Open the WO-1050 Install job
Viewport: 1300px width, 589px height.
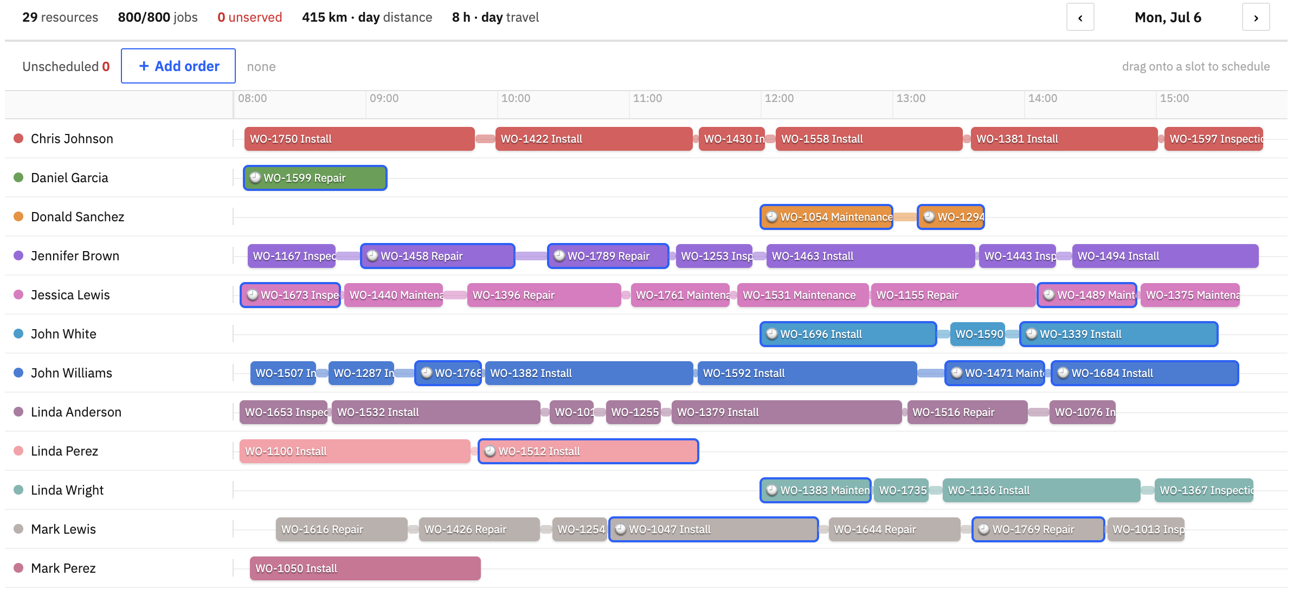365,568
